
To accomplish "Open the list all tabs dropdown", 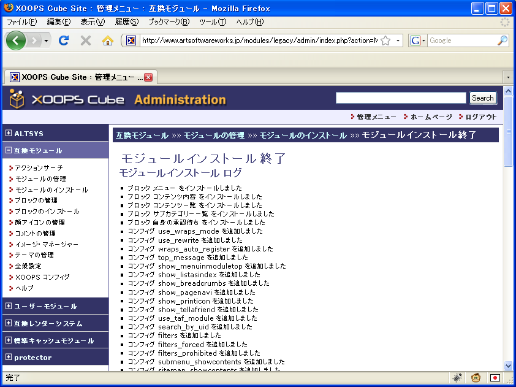I will pyautogui.click(x=508, y=77).
